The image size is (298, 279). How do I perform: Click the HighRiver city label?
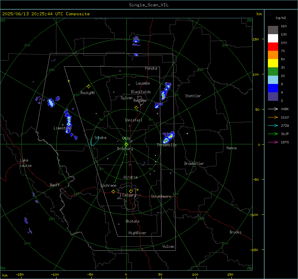[x=137, y=233]
